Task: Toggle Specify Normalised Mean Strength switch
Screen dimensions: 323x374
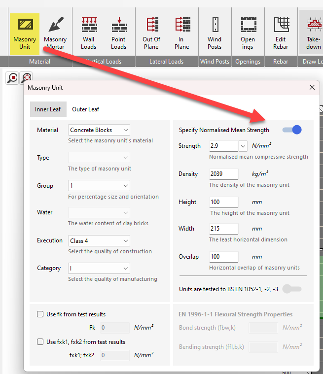Action: coord(291,130)
